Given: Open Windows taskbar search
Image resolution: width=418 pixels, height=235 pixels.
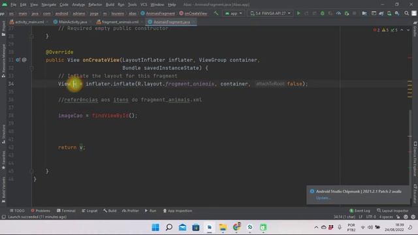Looking at the screenshot, I should 169,227.
